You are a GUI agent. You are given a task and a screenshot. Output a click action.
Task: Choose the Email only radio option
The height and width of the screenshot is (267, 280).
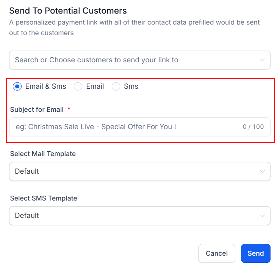point(78,86)
